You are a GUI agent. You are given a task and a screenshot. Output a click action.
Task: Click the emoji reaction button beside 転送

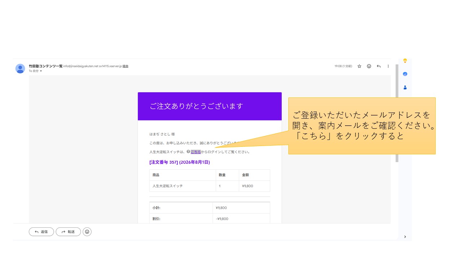tap(87, 232)
